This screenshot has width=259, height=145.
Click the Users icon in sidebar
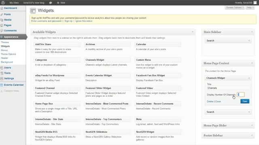point(2,68)
